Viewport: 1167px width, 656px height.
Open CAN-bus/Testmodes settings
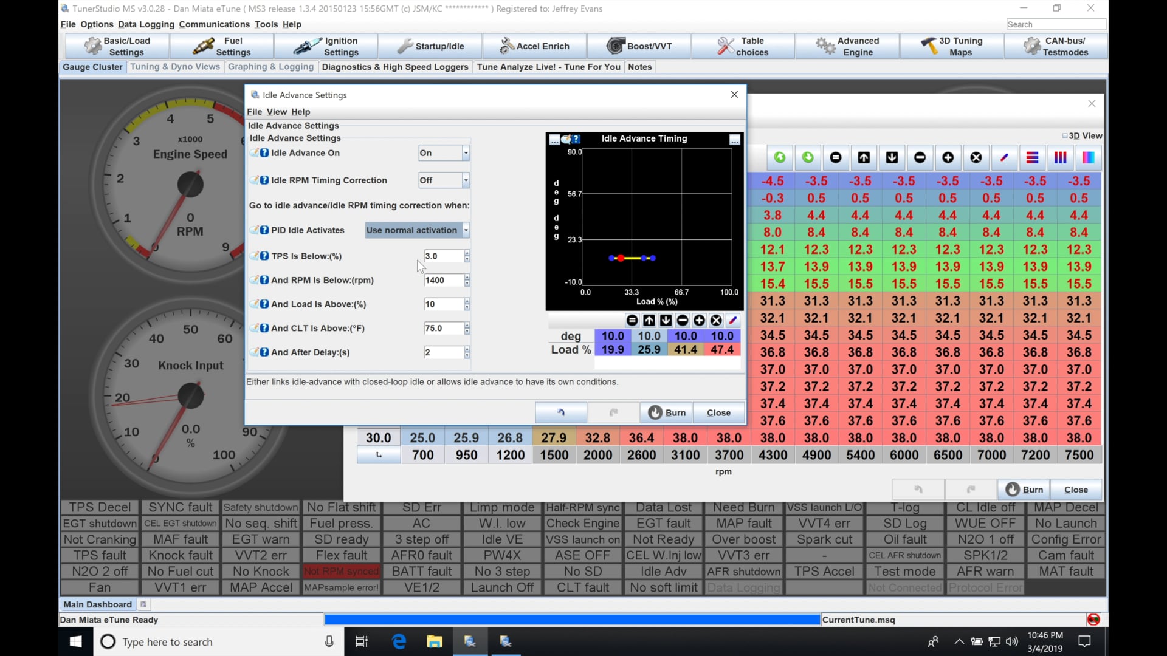(1056, 46)
